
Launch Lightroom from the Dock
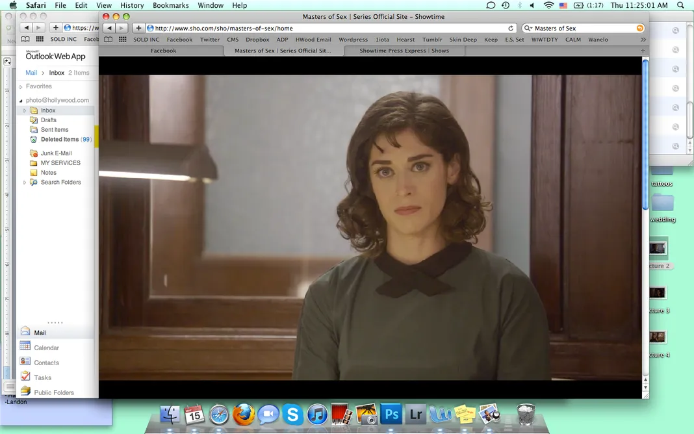point(416,415)
